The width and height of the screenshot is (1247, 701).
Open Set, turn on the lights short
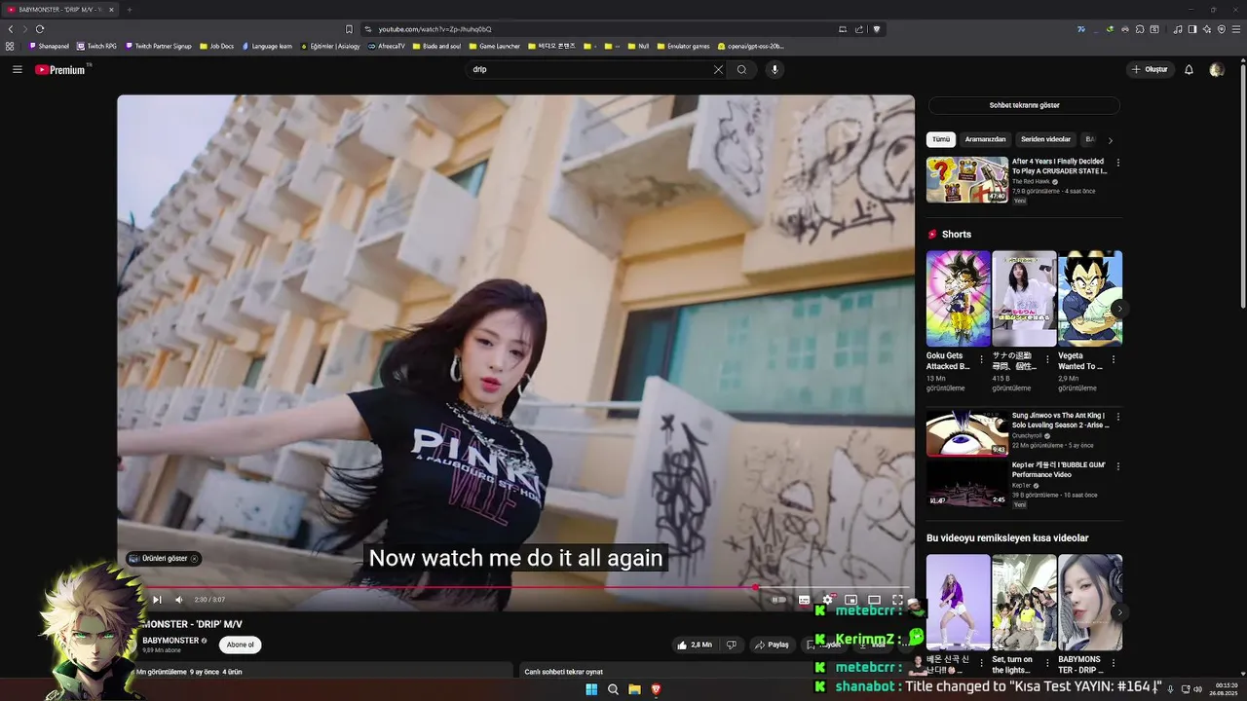[x=1024, y=603]
